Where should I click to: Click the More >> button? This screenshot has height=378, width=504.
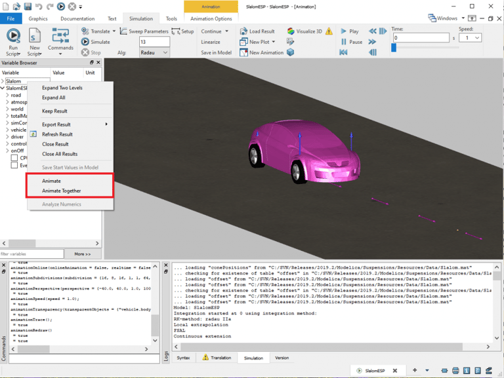[83, 254]
